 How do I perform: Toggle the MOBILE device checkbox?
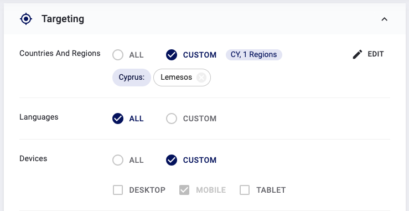tap(184, 190)
